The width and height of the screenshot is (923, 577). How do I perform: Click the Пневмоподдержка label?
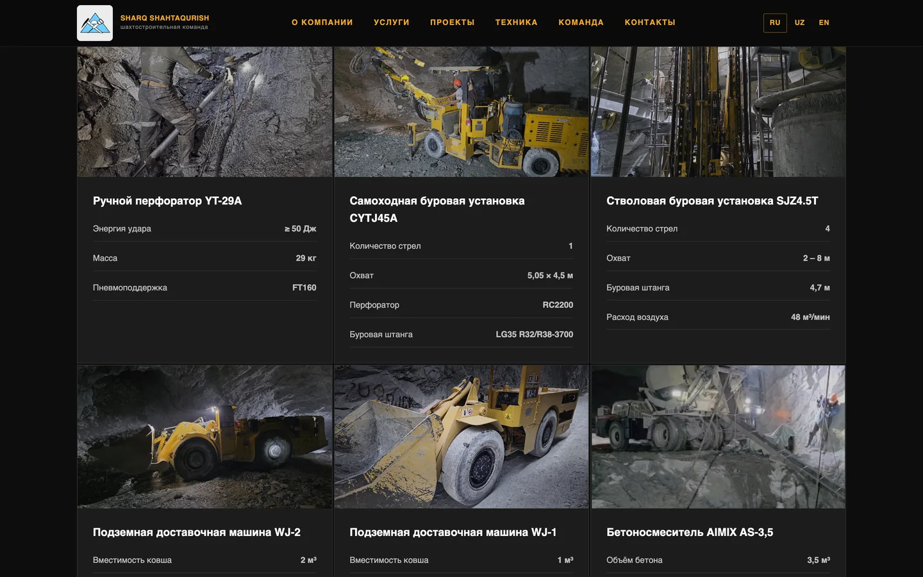tap(130, 287)
